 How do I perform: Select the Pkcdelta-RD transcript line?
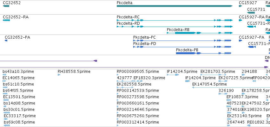tap(175, 27)
